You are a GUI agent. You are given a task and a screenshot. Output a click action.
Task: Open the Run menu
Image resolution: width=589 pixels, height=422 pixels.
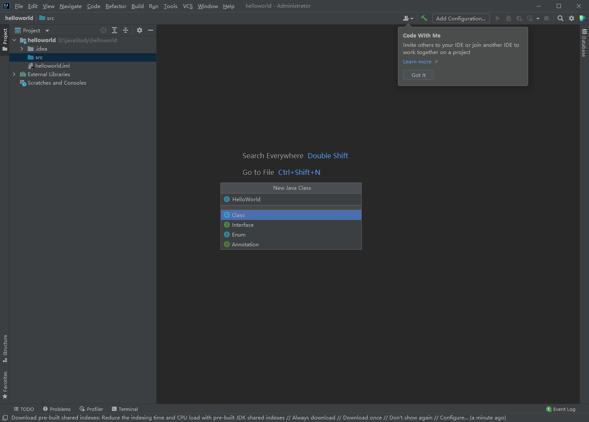click(154, 6)
